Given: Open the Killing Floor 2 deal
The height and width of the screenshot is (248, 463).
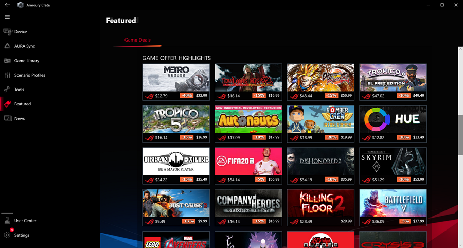Looking at the screenshot, I should (320, 208).
